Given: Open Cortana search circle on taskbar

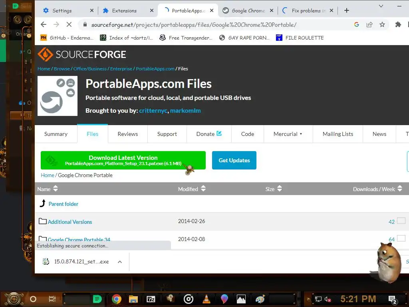Looking at the screenshot, I should pos(33,299).
